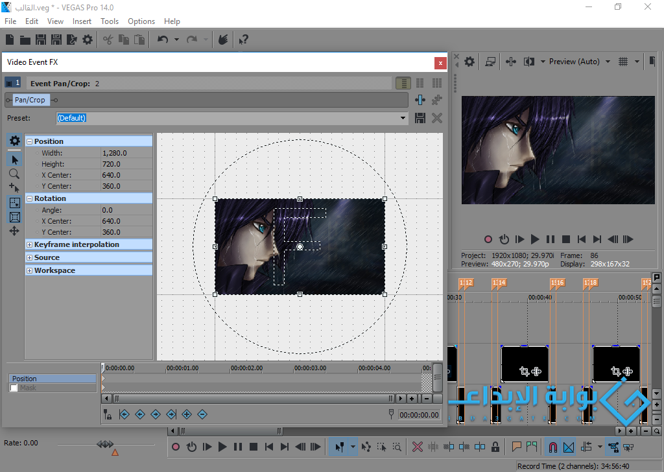
Task: Open Project Video Properties gear in preview window
Action: tap(469, 62)
